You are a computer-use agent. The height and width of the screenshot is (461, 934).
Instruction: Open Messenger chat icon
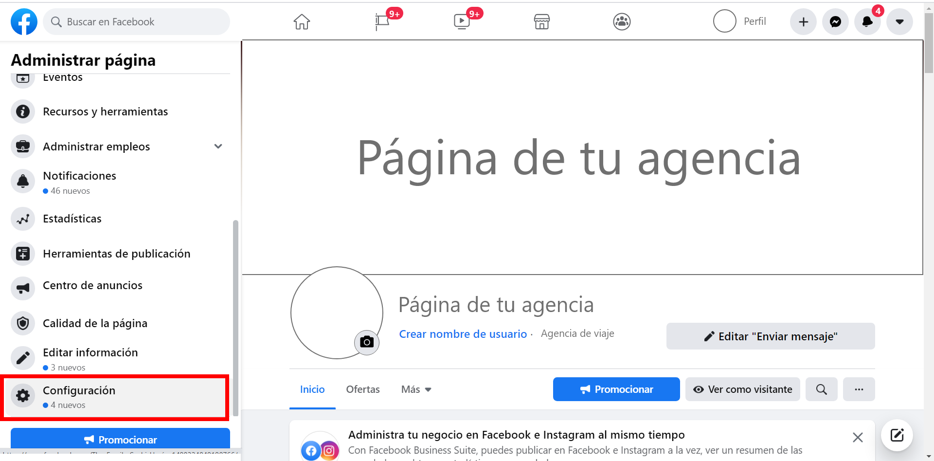[x=835, y=21]
